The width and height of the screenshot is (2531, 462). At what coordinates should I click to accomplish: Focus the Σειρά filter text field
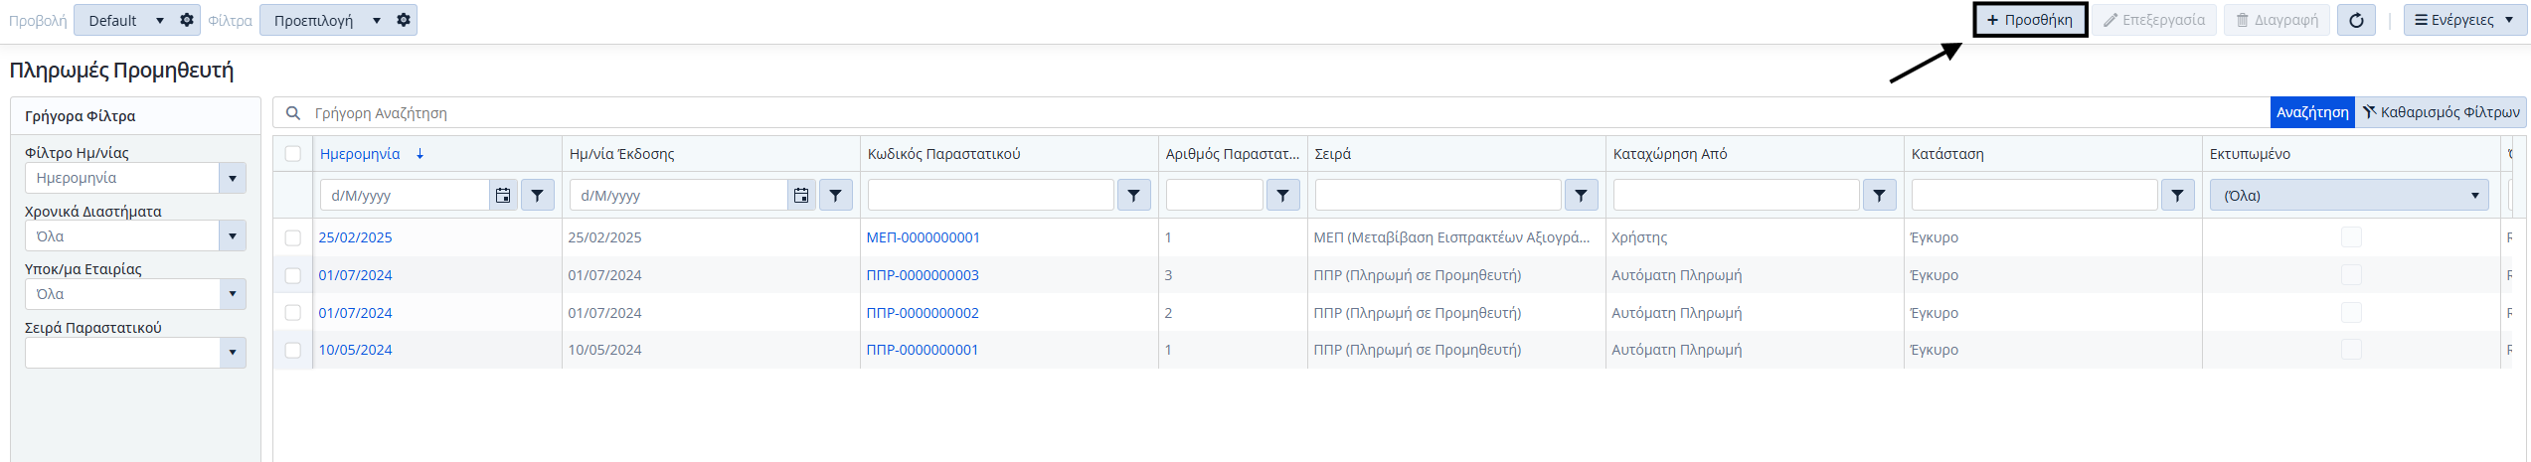tap(1438, 196)
